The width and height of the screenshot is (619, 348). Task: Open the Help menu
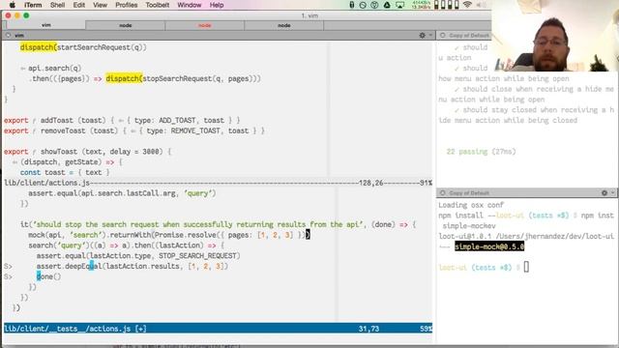click(217, 5)
